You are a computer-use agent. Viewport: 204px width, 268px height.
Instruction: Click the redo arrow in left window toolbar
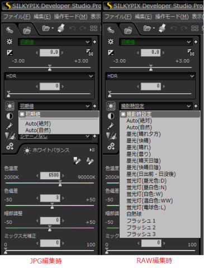(x=83, y=28)
